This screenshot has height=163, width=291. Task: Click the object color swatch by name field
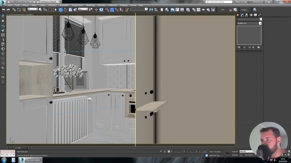[x=261, y=19]
